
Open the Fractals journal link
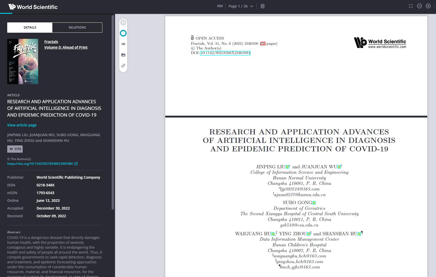51,42
